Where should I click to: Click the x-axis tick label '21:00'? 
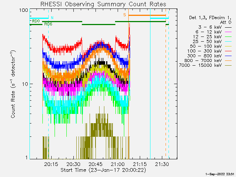click(x=118, y=164)
